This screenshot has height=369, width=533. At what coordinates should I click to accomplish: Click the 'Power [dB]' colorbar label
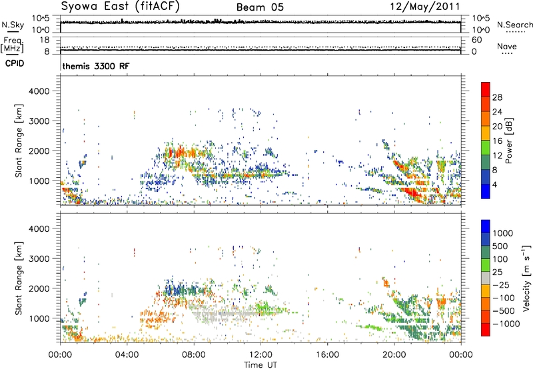click(508, 141)
